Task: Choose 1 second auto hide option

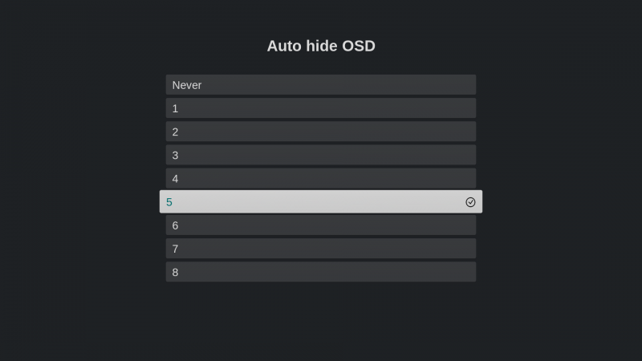Action: 320,108
